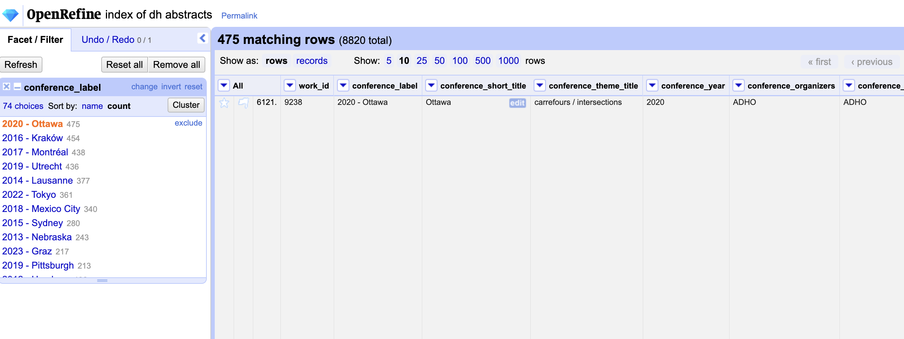904x339 pixels.
Task: Select 2016 - Kraków facet choice
Action: 33,138
